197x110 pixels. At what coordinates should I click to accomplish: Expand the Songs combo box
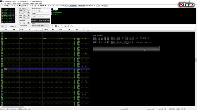(40, 25)
